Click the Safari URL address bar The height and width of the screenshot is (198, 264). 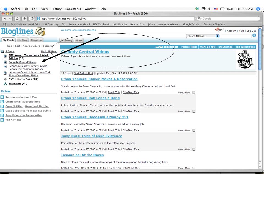(116, 18)
